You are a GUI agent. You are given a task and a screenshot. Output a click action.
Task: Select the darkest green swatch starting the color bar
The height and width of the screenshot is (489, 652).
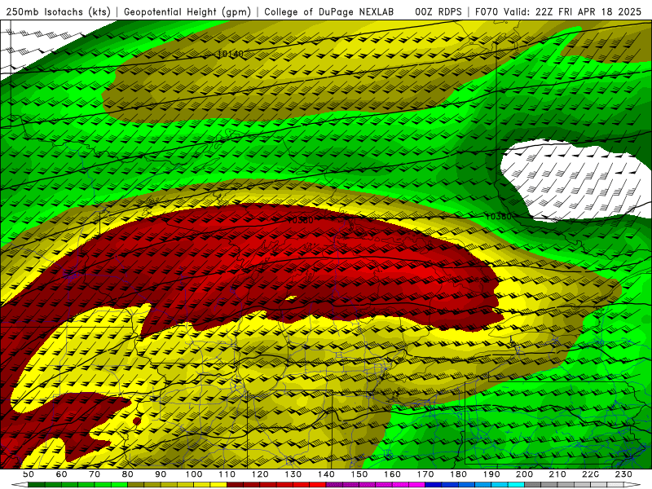click(36, 485)
